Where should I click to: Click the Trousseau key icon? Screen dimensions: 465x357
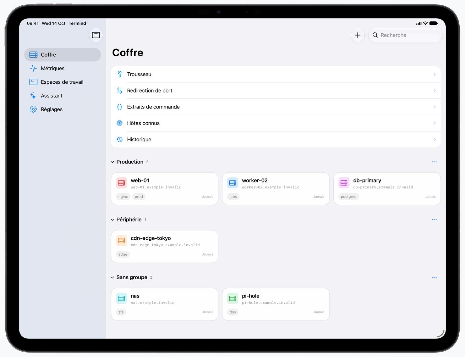coord(119,74)
